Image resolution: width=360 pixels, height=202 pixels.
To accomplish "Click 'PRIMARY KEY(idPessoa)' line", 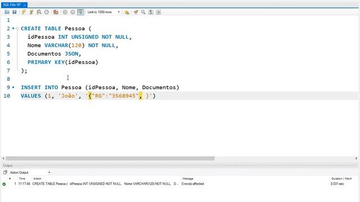I will [63, 62].
